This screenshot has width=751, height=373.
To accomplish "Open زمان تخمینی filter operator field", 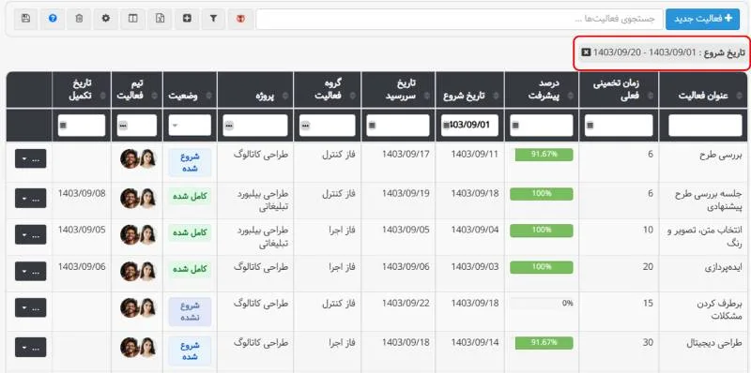I will [x=619, y=126].
